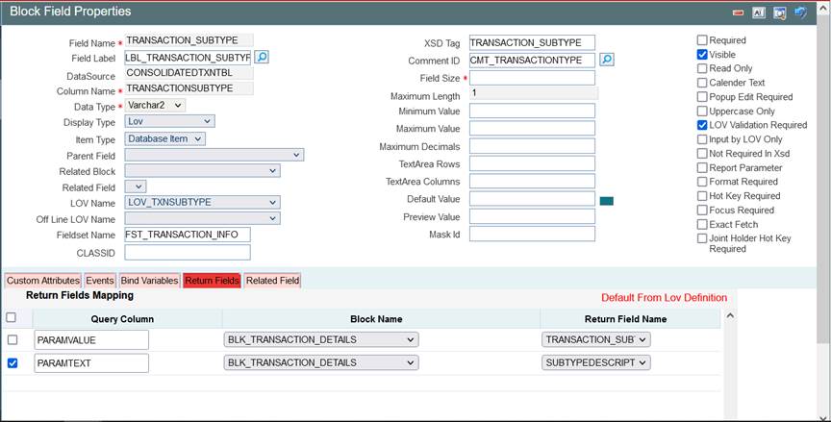Screen dimensions: 831x422
Task: Check the Report Parameter box
Action: pos(702,168)
